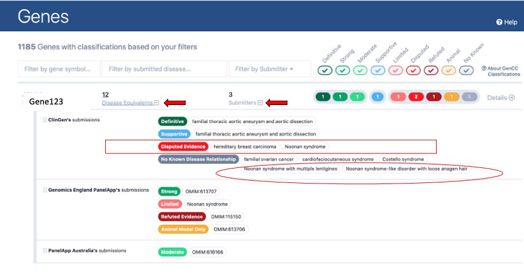This screenshot has width=524, height=277.
Task: Click the About GenCC question mark icon
Action: [x=484, y=68]
